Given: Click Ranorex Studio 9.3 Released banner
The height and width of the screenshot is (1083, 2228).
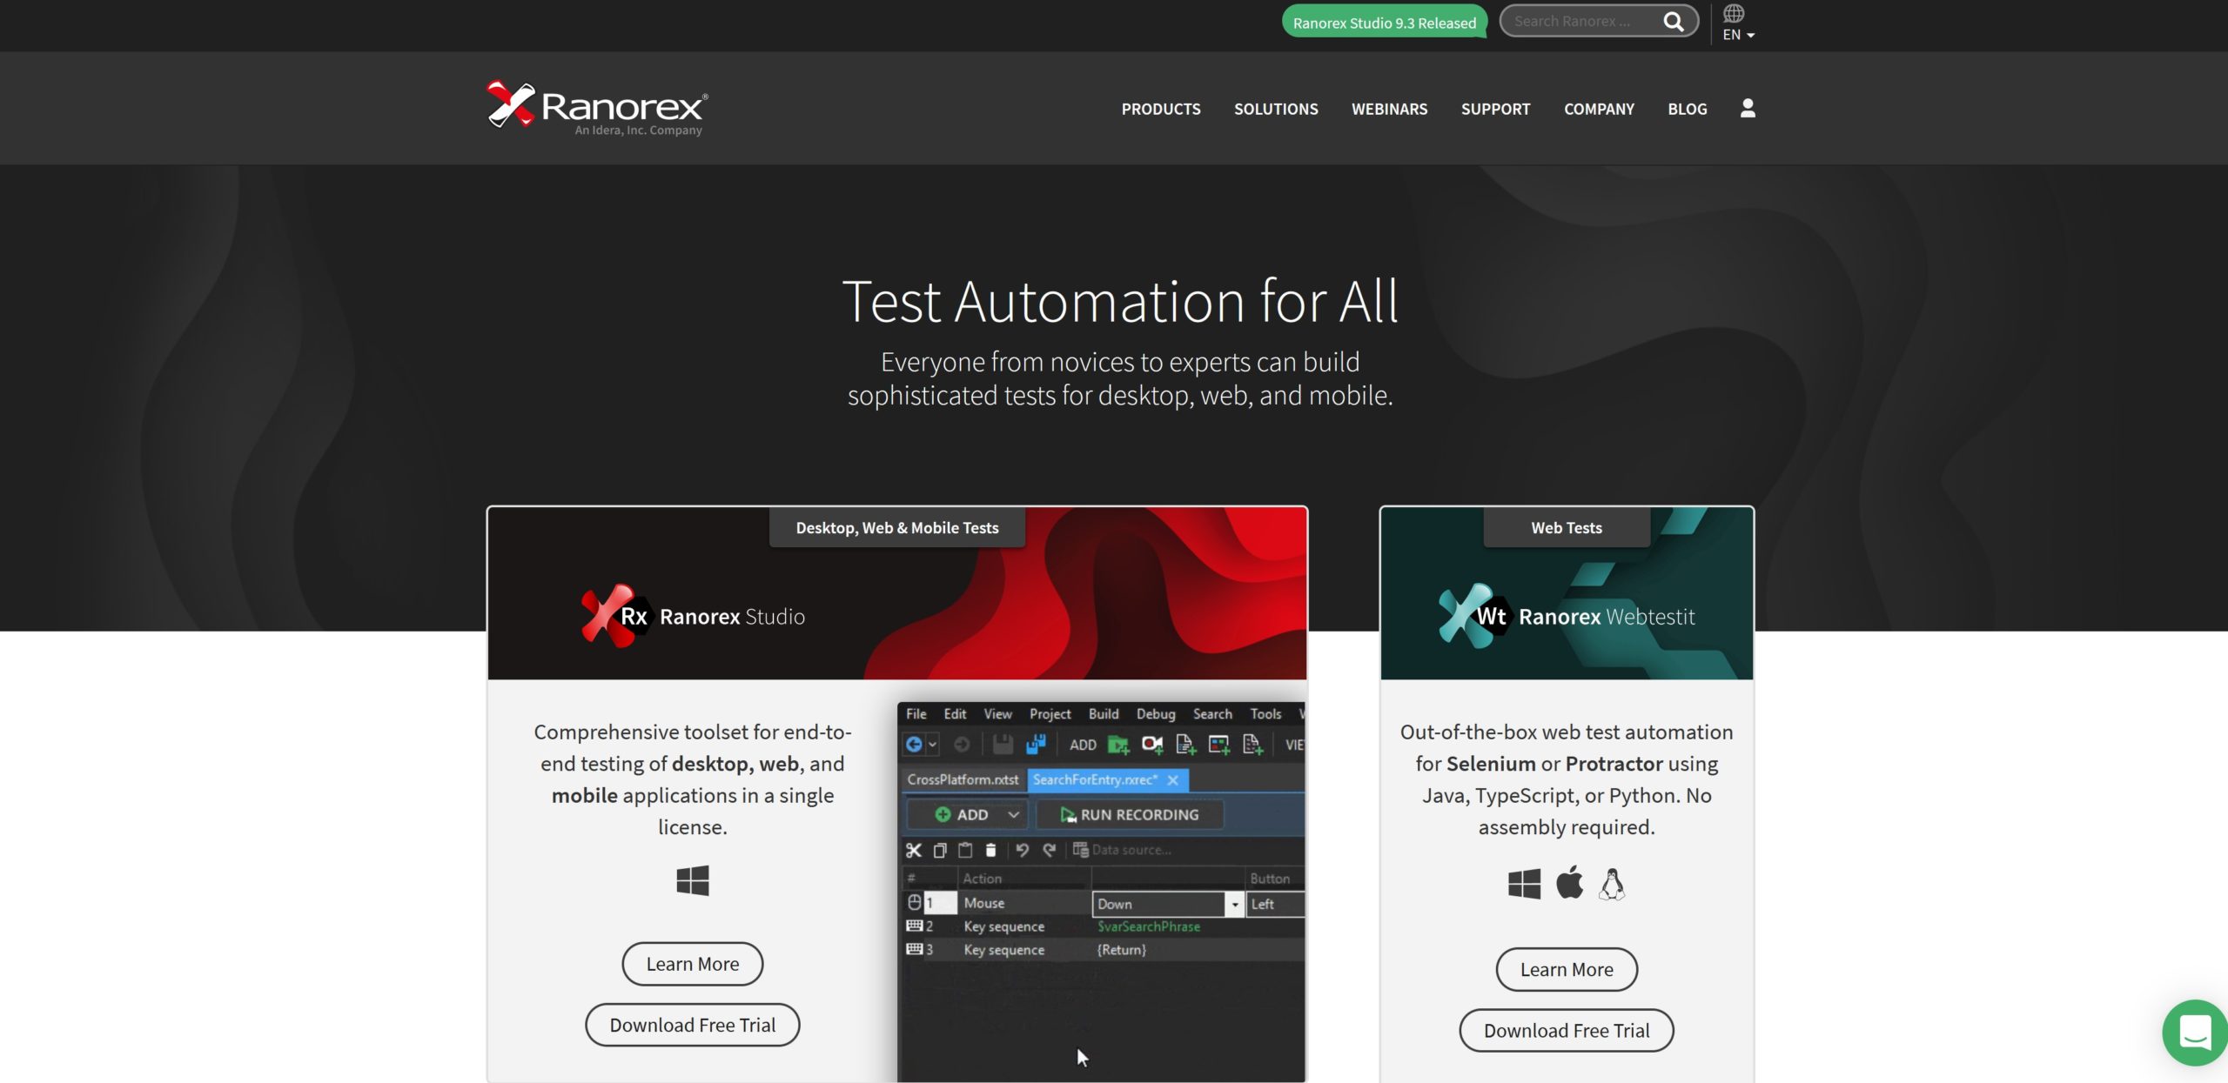Looking at the screenshot, I should pos(1384,23).
